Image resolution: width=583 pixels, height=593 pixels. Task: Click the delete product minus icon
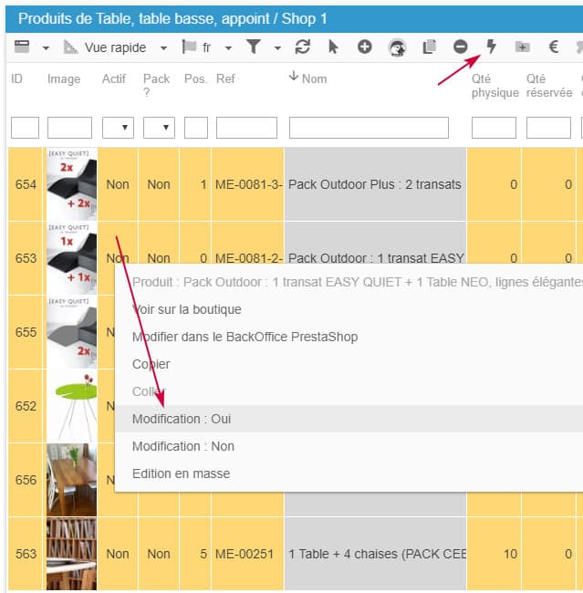click(461, 47)
